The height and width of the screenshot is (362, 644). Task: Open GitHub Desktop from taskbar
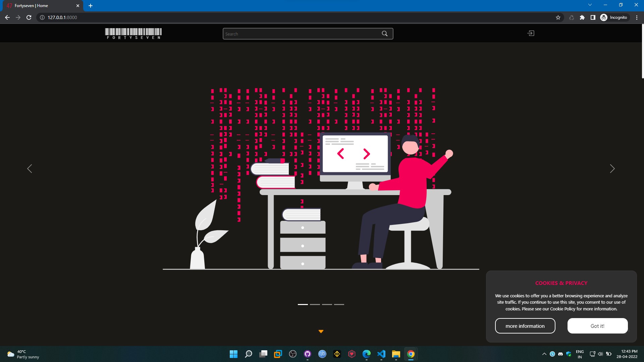point(308,354)
